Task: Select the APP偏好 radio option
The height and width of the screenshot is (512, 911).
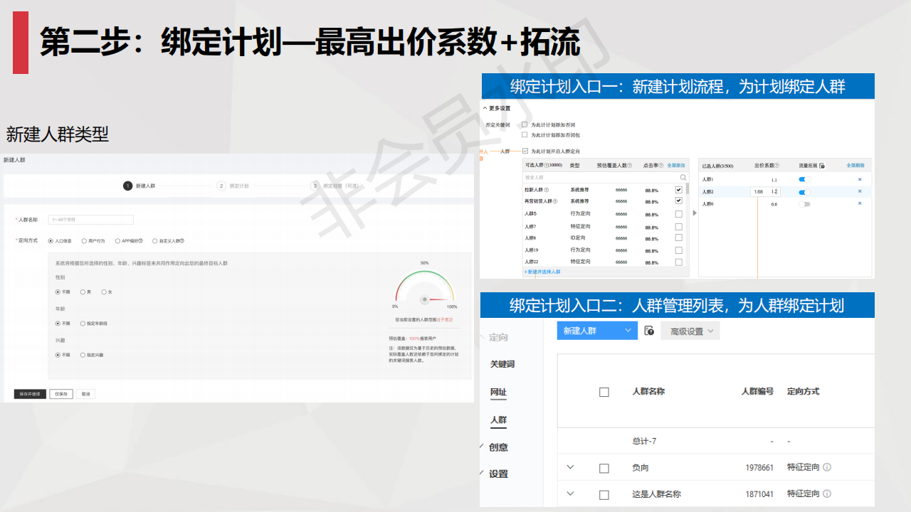Action: point(117,241)
